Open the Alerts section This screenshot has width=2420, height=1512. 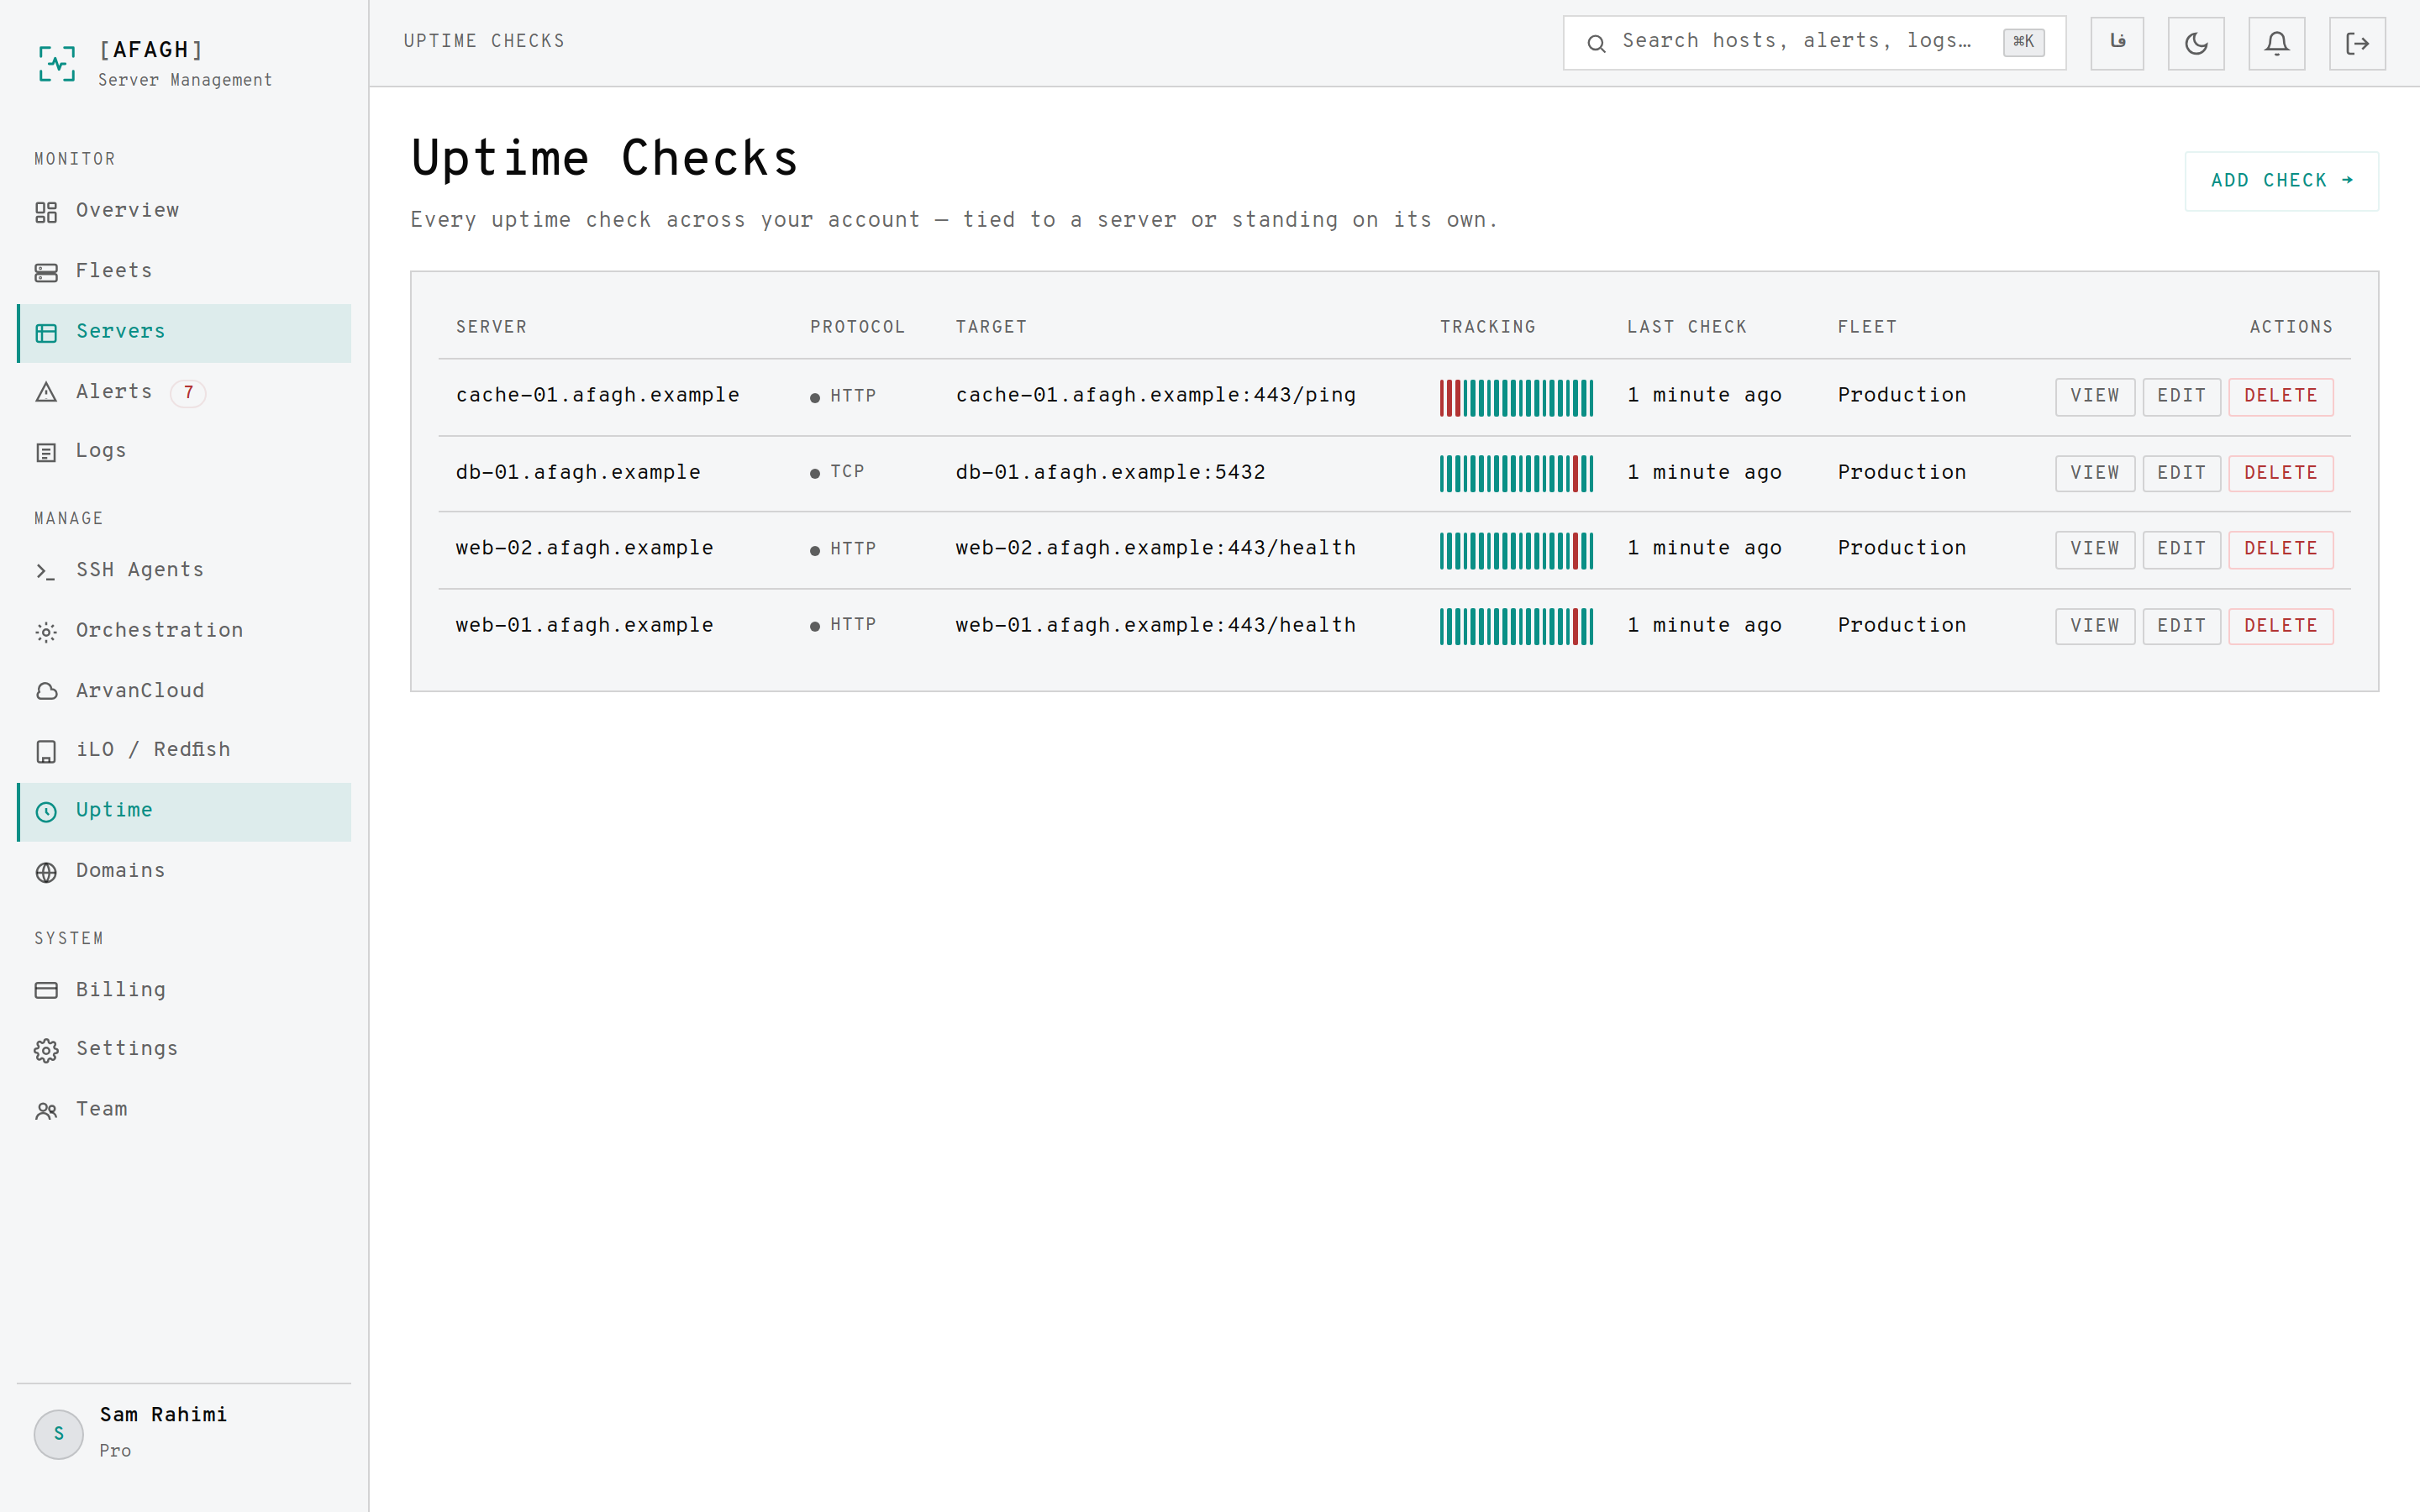(184, 392)
